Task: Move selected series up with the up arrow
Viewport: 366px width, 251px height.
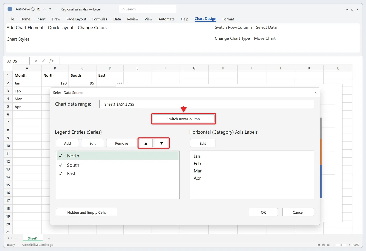Action: tap(146, 143)
